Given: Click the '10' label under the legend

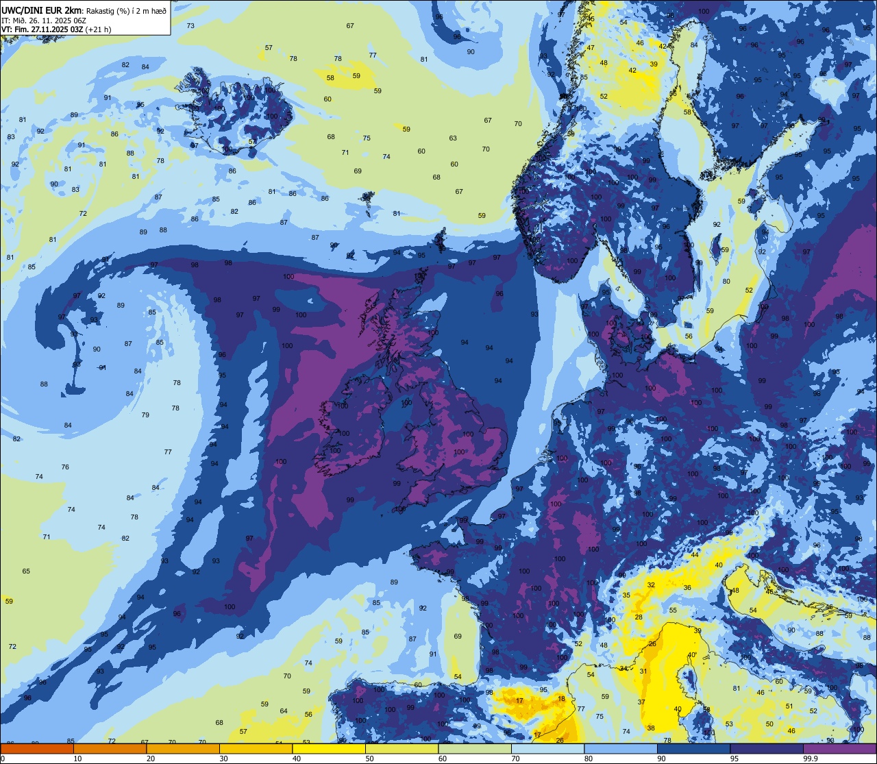Looking at the screenshot, I should 77,759.
